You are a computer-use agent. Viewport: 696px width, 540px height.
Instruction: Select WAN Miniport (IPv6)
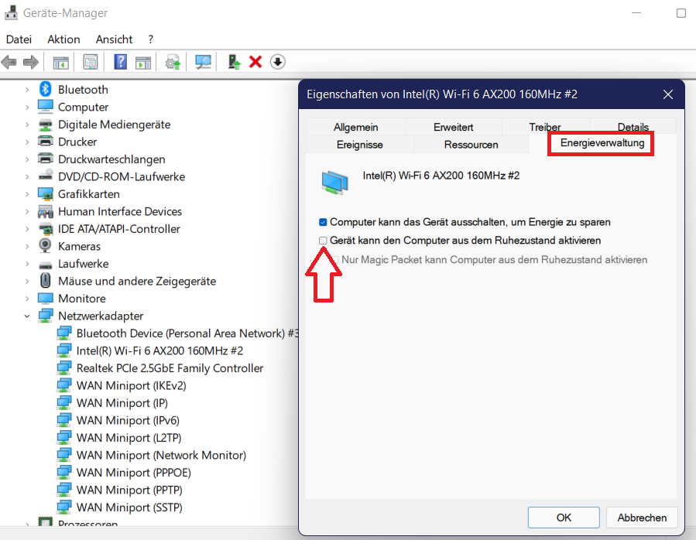pos(128,420)
